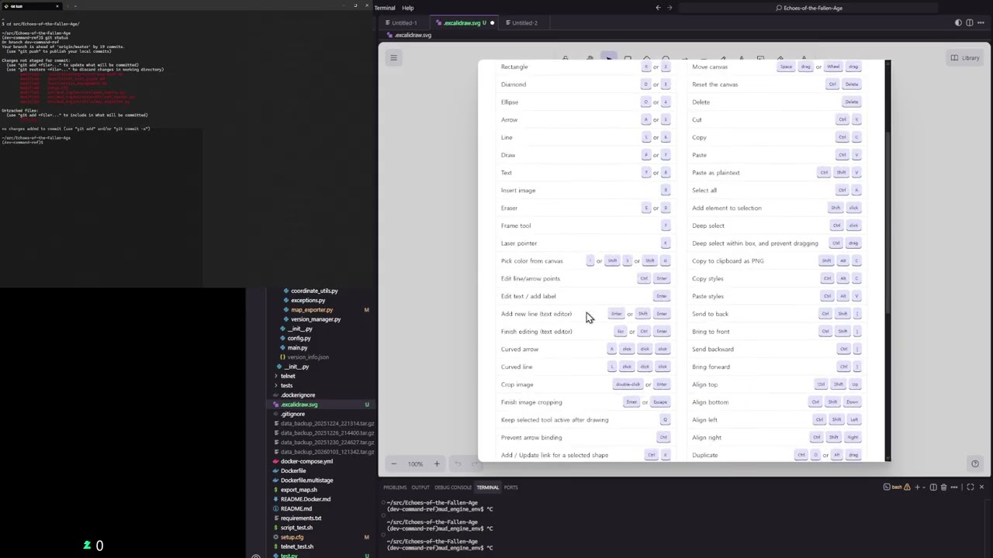Add a new terminal with plus icon
Viewport: 993px width, 558px height.
click(917, 487)
